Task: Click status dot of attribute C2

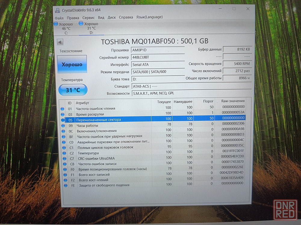Action: point(64,153)
